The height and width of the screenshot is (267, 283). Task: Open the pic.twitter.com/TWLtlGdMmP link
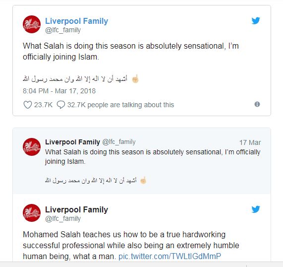click(x=170, y=256)
